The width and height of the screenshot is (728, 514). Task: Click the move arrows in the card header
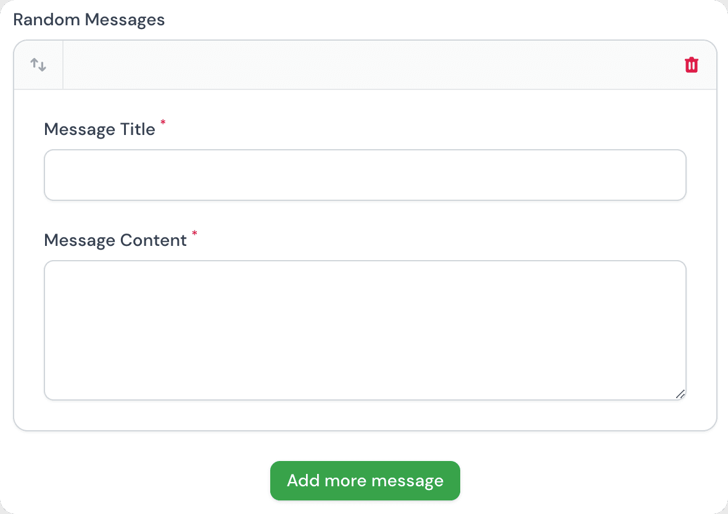[x=38, y=65]
